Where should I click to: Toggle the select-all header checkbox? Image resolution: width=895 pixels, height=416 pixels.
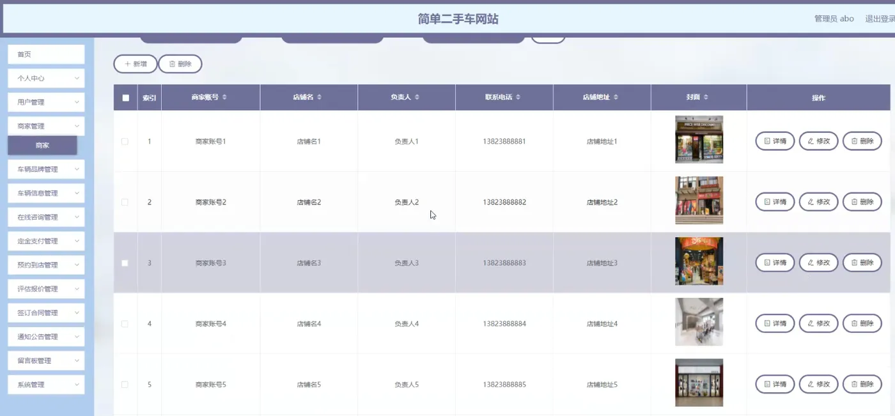(125, 98)
